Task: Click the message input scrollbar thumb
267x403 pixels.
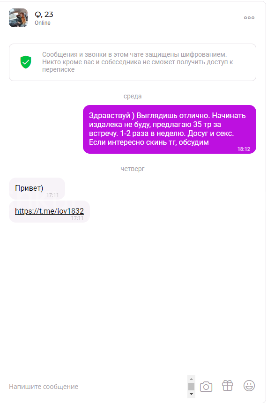Action: [x=191, y=386]
